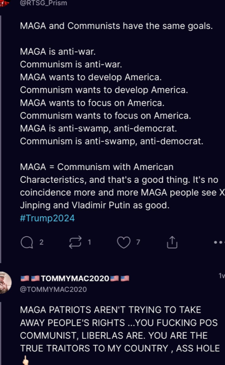This screenshot has height=365, width=225.
Task: Click the 1w timestamp on the reply
Action: coord(221,276)
